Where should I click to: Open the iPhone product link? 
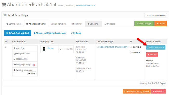coord(50,48)
